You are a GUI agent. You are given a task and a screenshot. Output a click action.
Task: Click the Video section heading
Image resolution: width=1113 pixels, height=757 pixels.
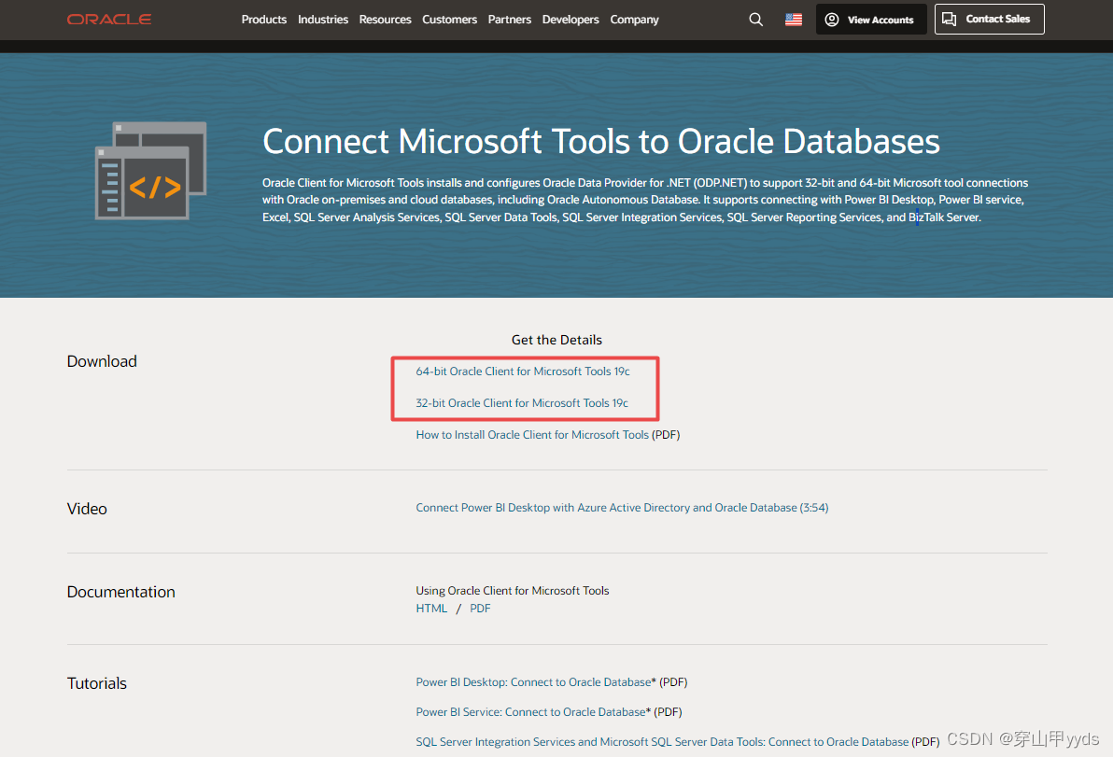coord(88,509)
